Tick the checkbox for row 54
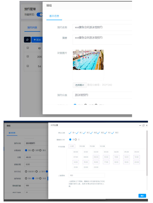Screen dimensions: 153x203 28,66
